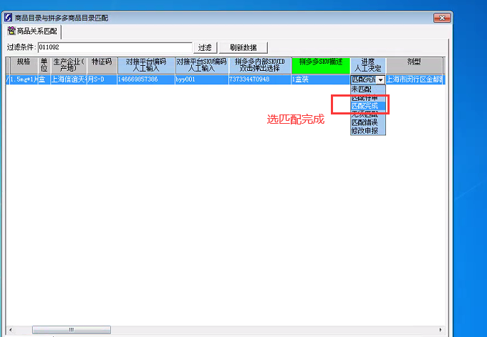Click the green 拼多多SKU描述 column header
This screenshot has width=487, height=337.
point(321,66)
